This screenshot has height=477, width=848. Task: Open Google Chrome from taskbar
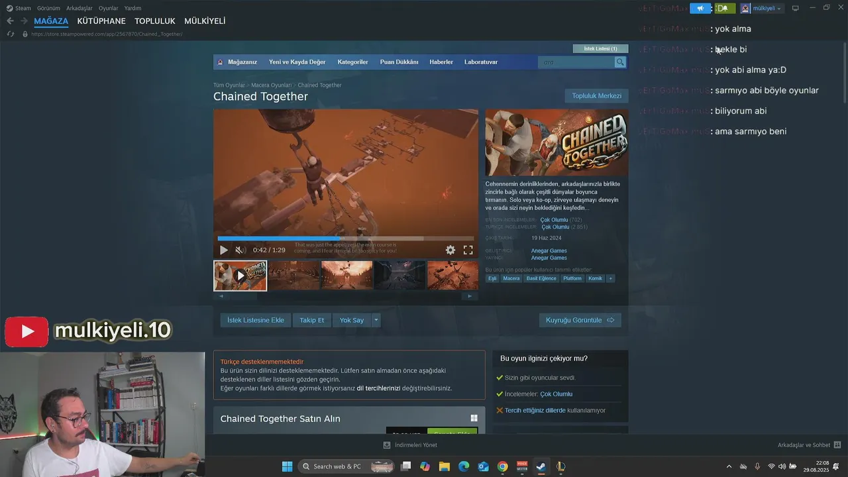503,466
